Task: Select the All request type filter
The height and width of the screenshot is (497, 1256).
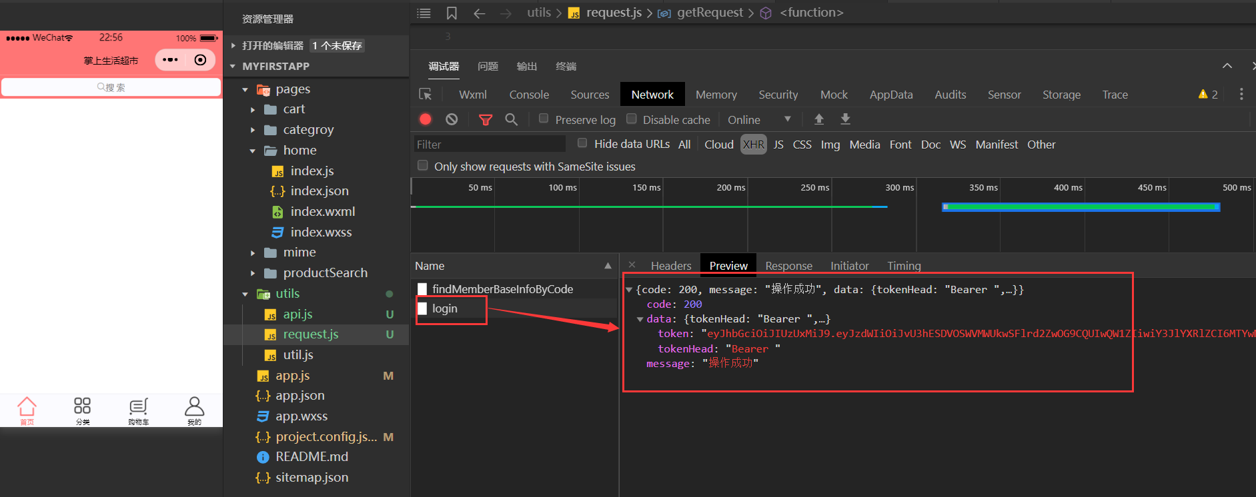Action: pyautogui.click(x=684, y=145)
